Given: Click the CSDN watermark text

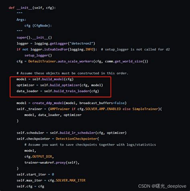Looking at the screenshot, I should [x=162, y=186].
